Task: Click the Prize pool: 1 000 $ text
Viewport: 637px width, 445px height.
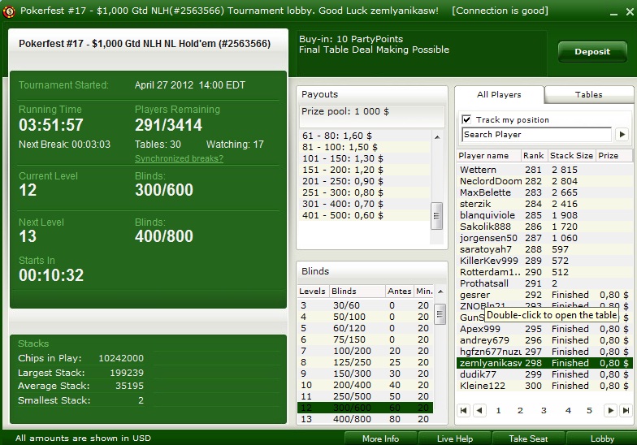Action: click(344, 111)
